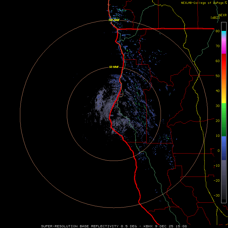
Task: Click the "100 NMI" range ring label
Action: point(114,20)
